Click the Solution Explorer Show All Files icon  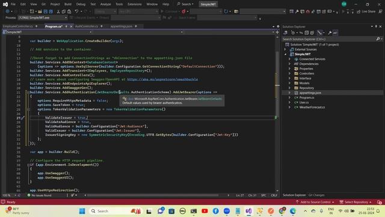point(312,33)
